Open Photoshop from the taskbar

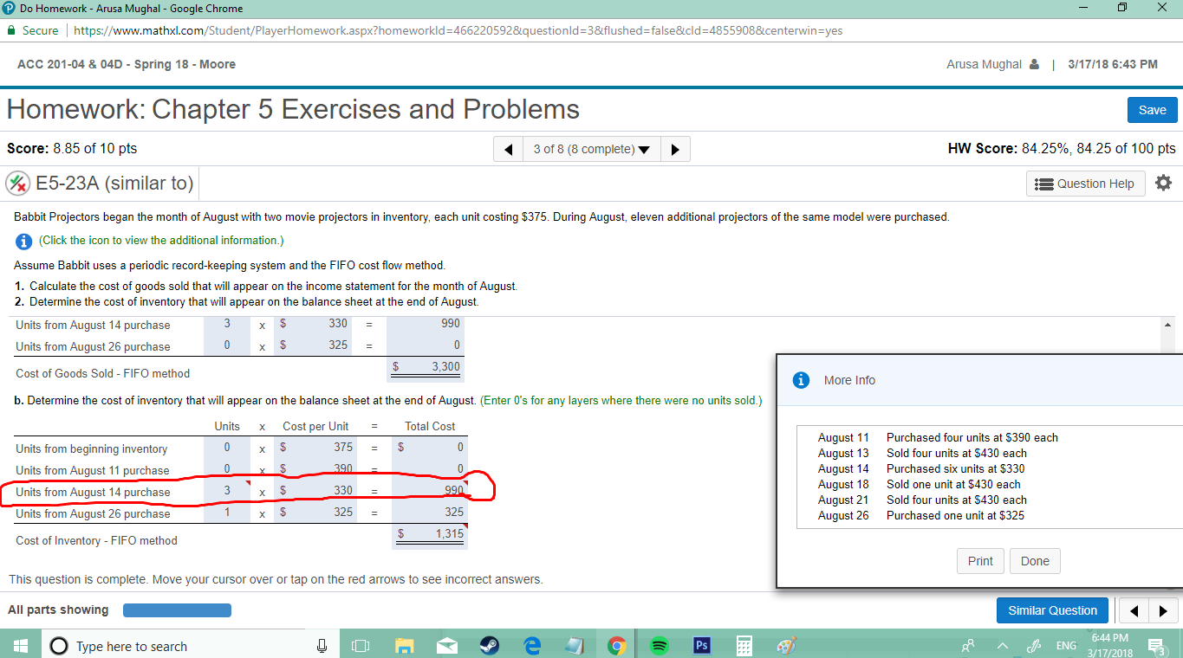(701, 645)
